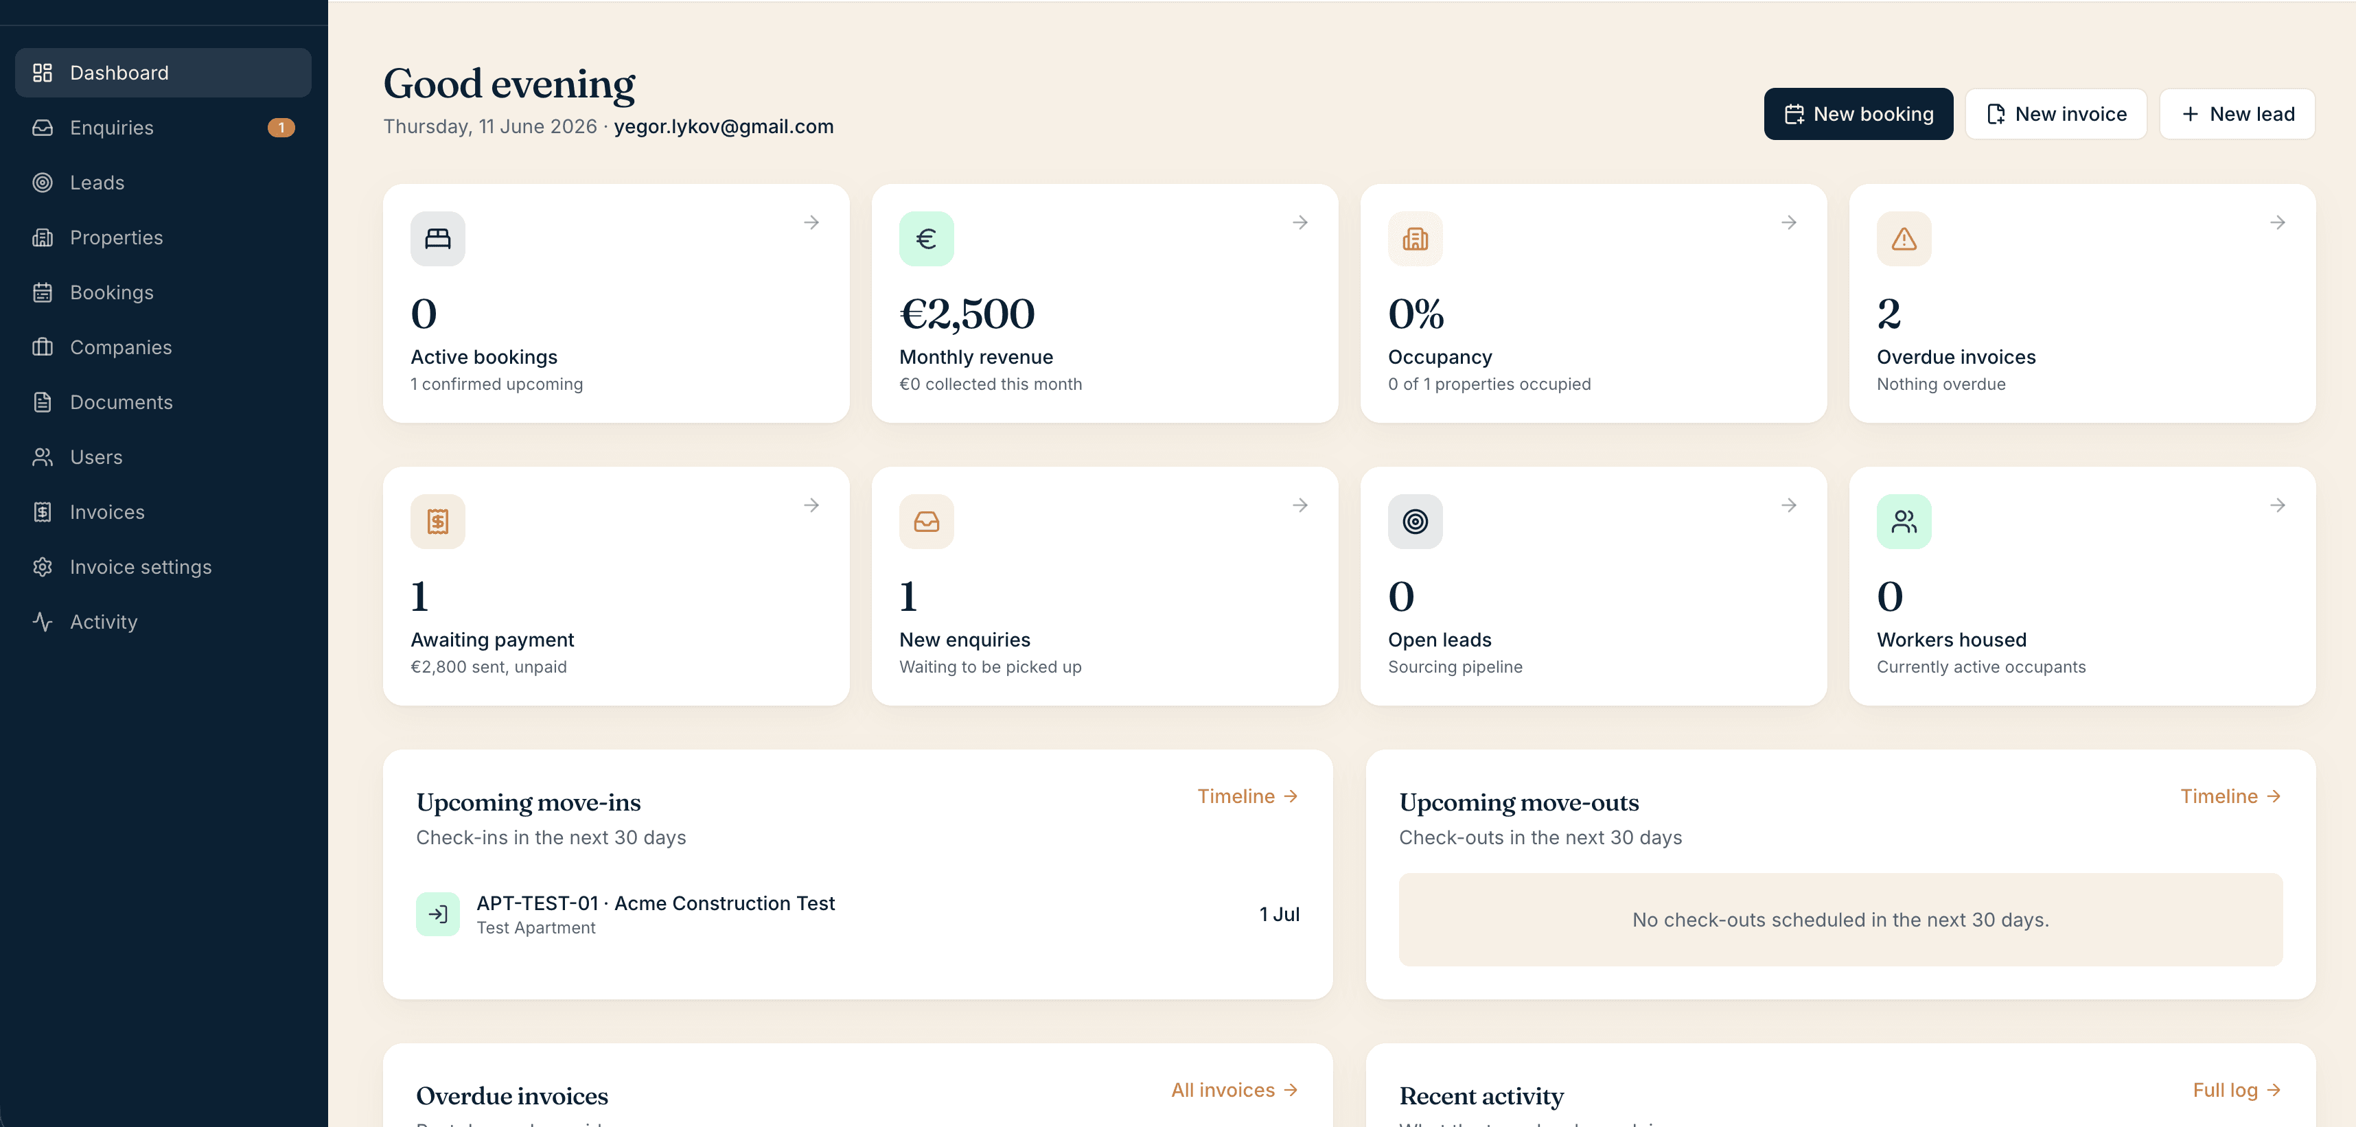The width and height of the screenshot is (2356, 1127).
Task: Click the 'No check-outs scheduled' notice
Action: (1840, 919)
